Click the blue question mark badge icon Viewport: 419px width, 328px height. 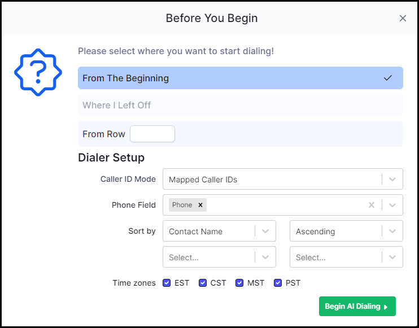coord(38,72)
